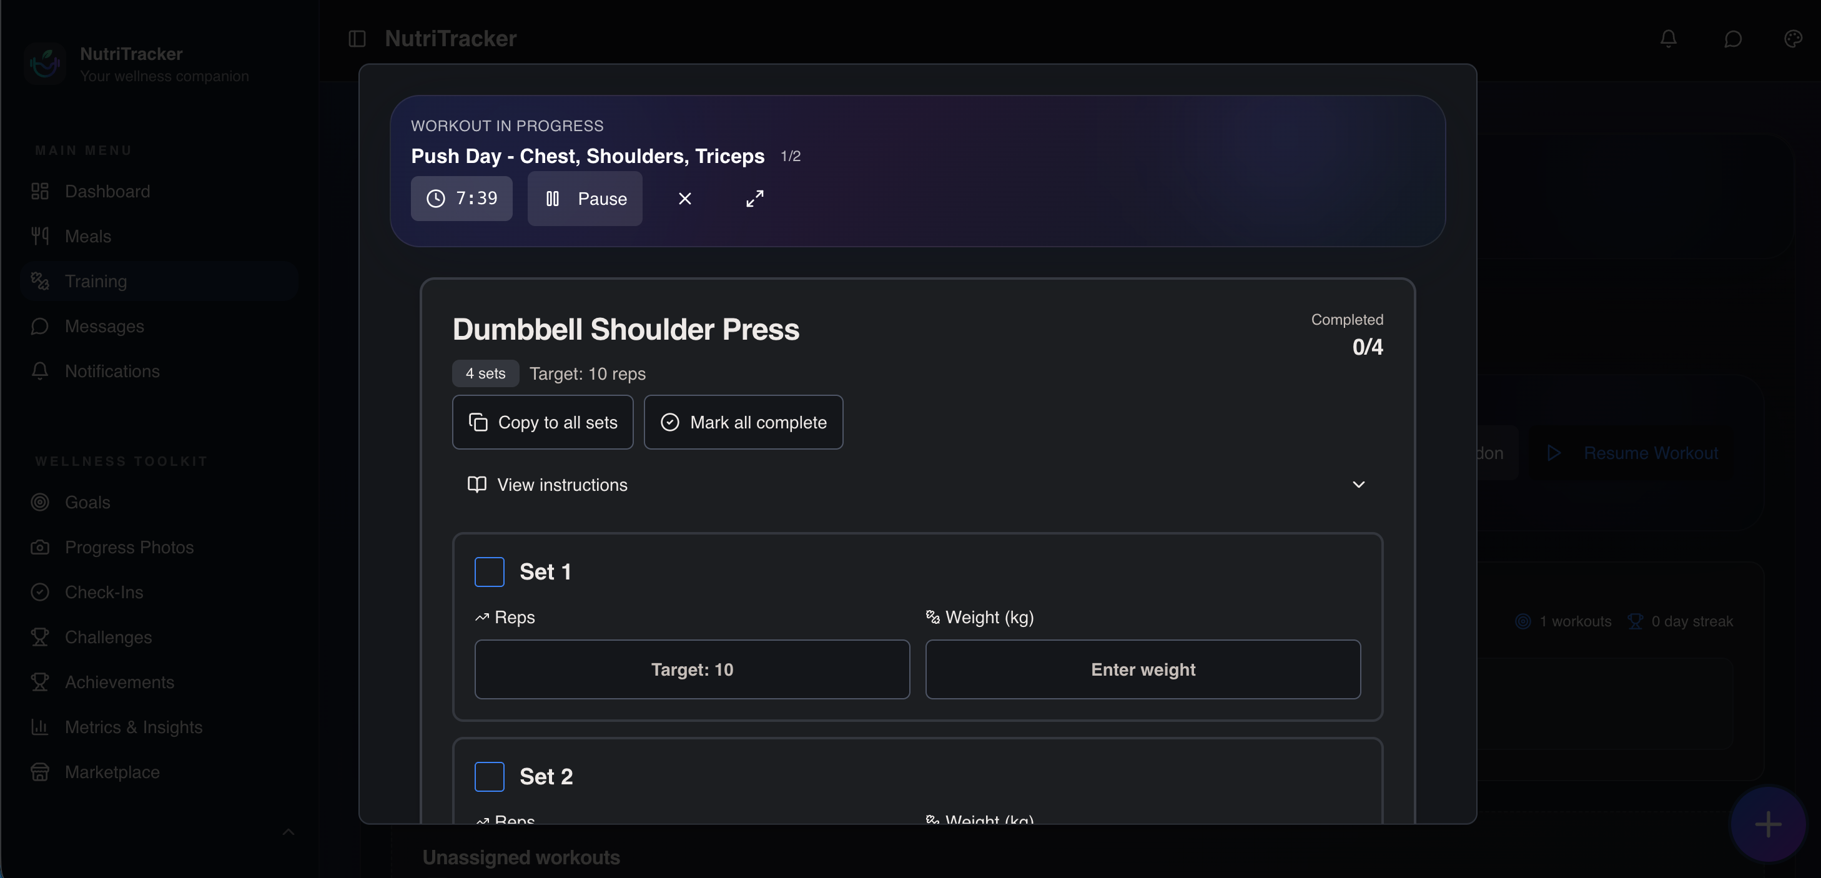The height and width of the screenshot is (878, 1821).
Task: Toggle the sidebar panel icon
Action: [357, 38]
